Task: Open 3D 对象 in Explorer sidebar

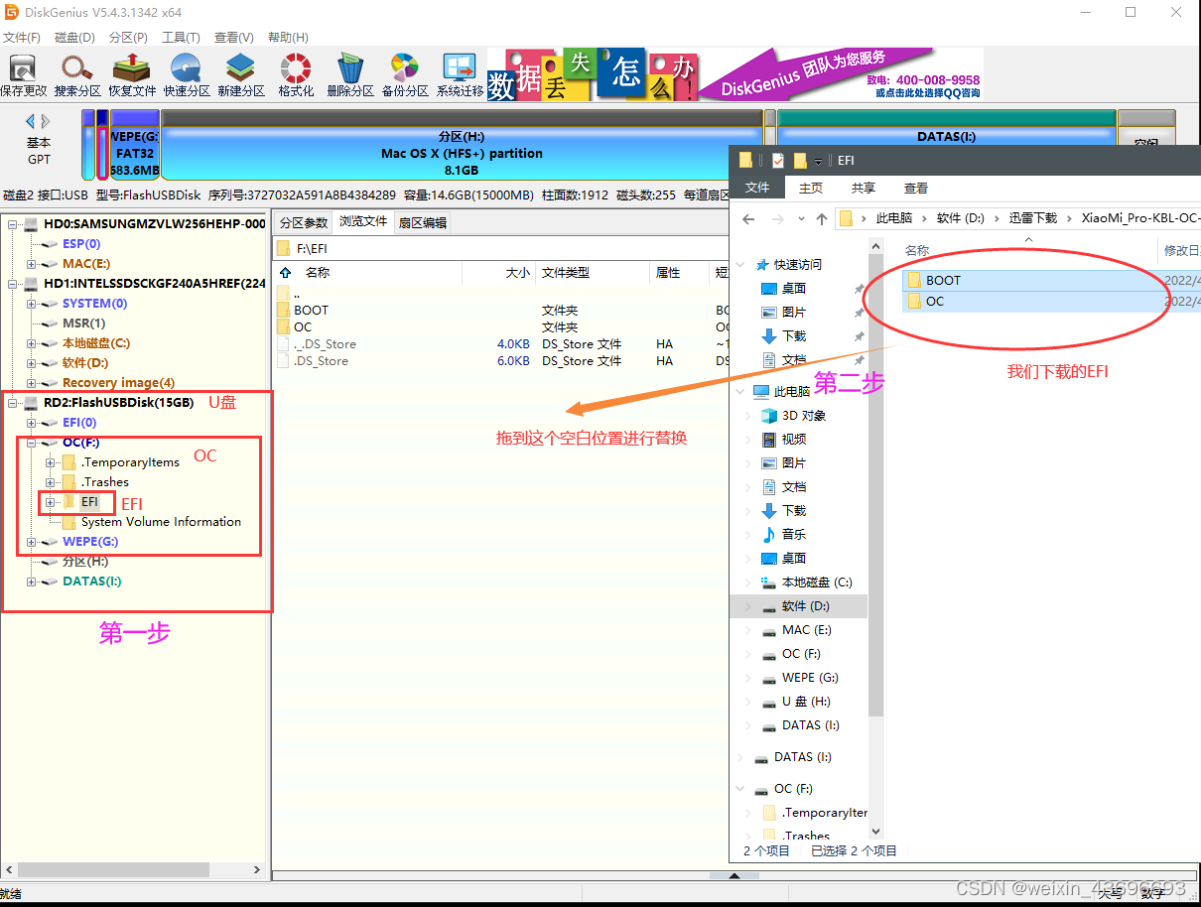Action: tap(804, 415)
